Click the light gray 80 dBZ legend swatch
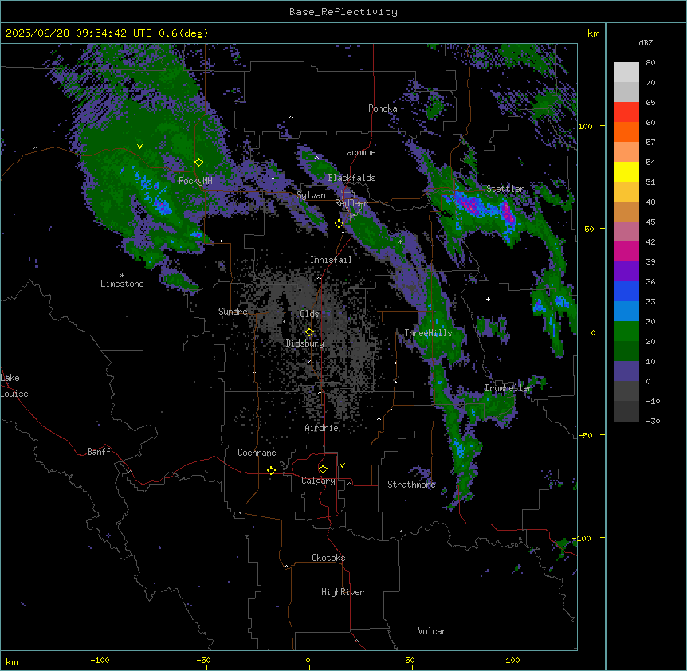Viewport: 687px width, 671px height. (x=626, y=72)
